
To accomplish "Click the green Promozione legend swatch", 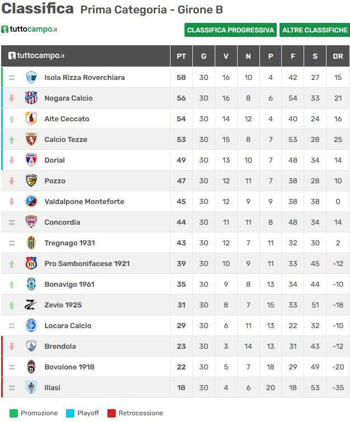I will pyautogui.click(x=13, y=413).
